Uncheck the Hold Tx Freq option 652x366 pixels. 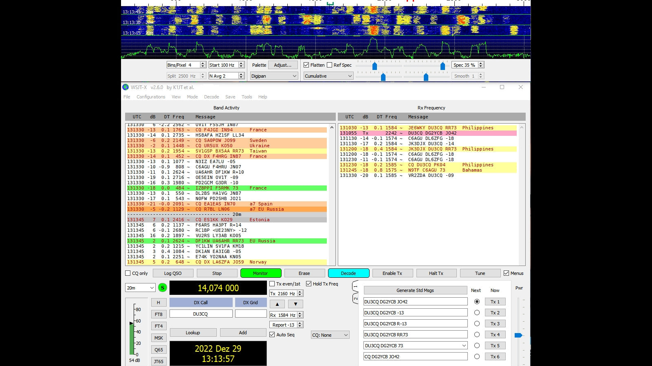(309, 284)
